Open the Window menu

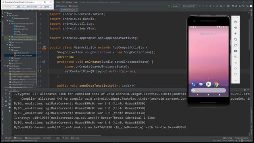click(x=69, y=2)
